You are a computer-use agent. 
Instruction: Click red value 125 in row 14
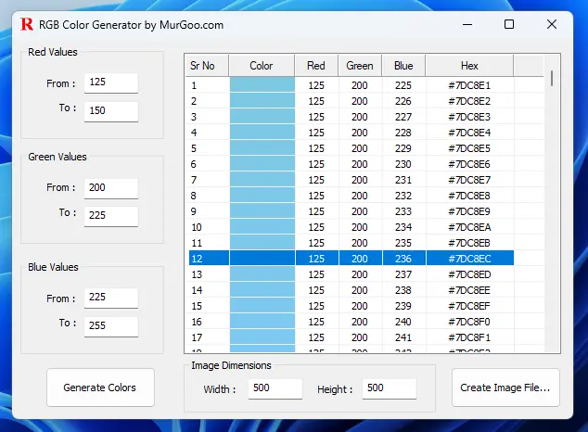tap(316, 290)
